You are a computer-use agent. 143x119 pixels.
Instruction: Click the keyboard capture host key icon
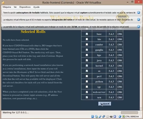pyautogui.click(x=124, y=117)
